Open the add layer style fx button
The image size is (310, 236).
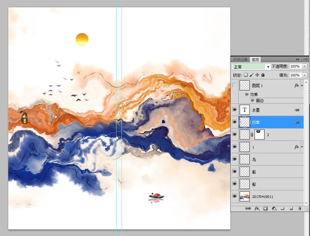[x=257, y=209]
